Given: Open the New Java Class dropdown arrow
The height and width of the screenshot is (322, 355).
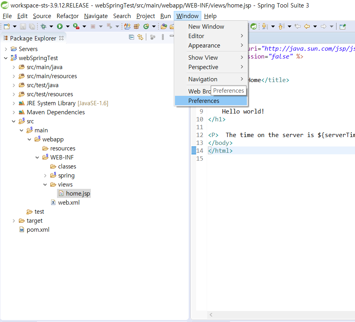Looking at the screenshot, I should (x=154, y=26).
